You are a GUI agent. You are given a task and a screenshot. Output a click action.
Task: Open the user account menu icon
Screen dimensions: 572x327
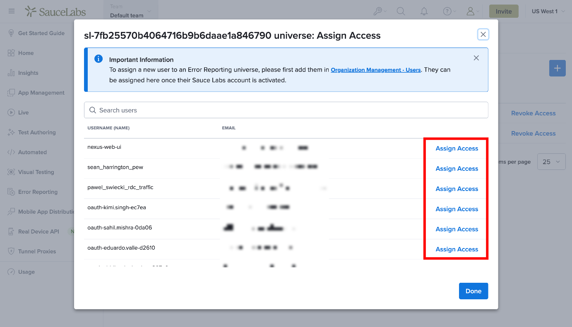point(470,12)
